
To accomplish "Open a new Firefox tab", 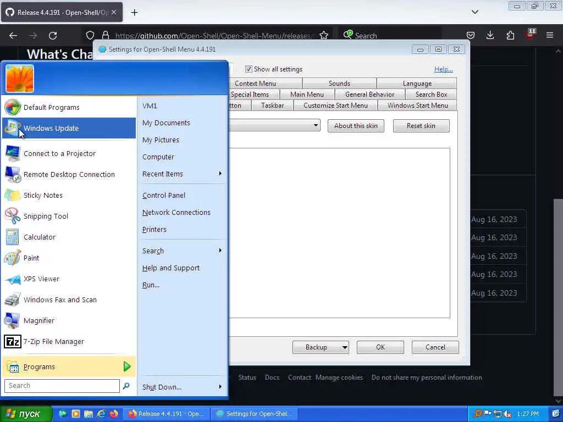I will (134, 13).
